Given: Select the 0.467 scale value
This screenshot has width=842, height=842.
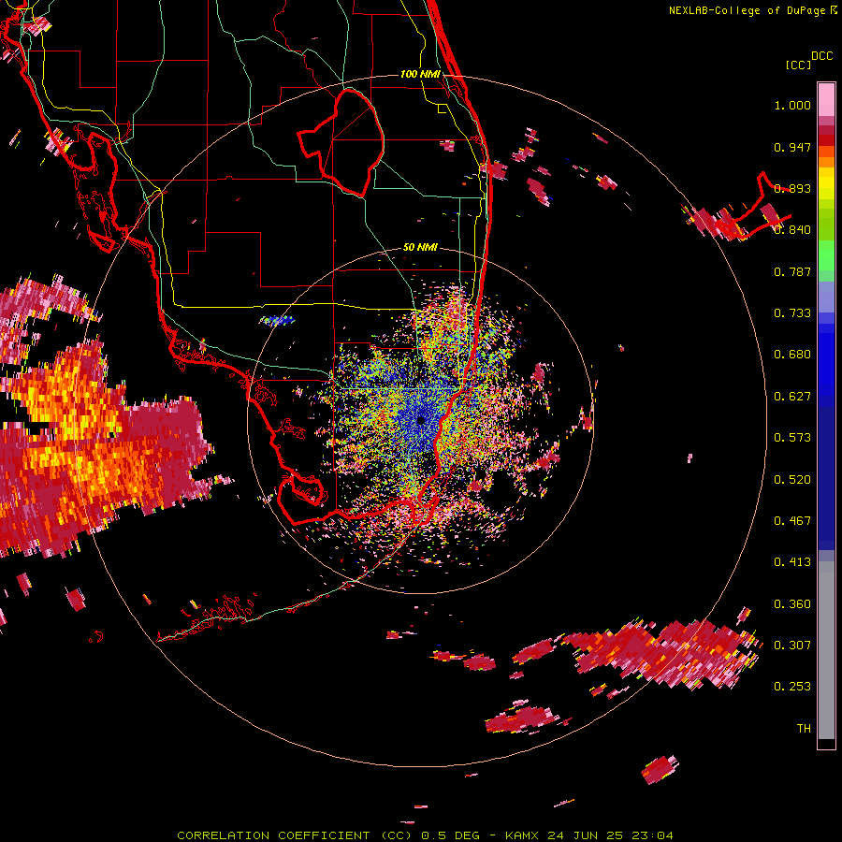Looking at the screenshot, I should (x=792, y=521).
